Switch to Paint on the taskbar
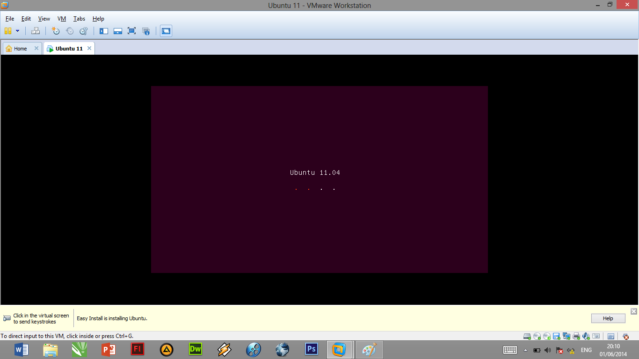 pos(370,350)
